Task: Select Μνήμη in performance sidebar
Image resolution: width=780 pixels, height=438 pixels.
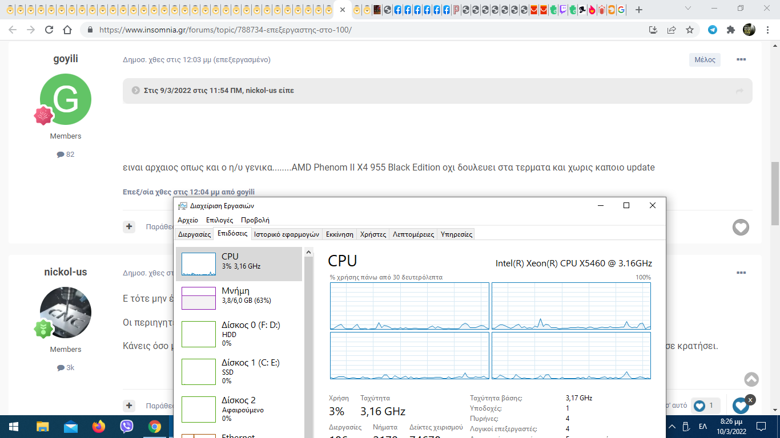Action: (x=239, y=298)
